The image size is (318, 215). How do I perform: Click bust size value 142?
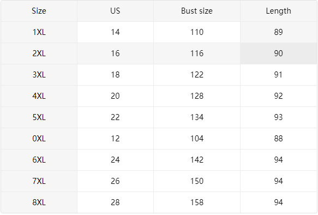pos(197,160)
